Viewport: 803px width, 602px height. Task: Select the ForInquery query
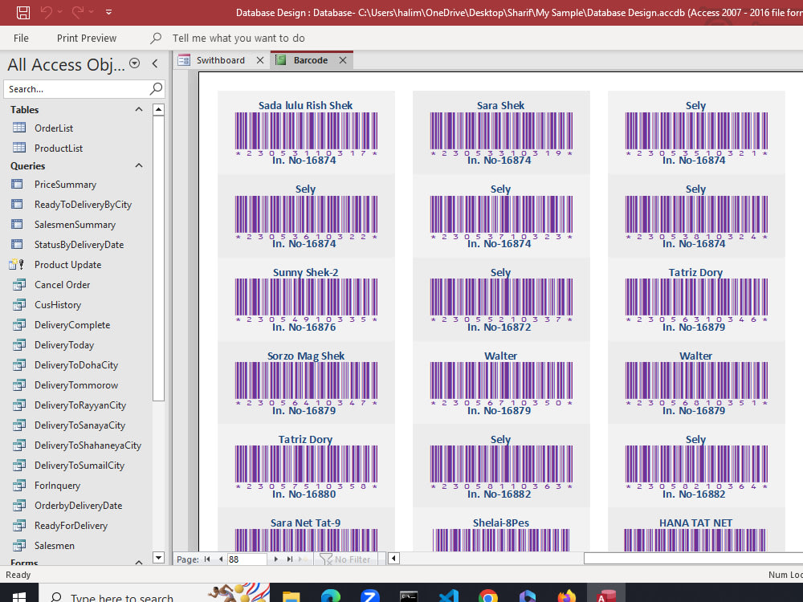coord(57,486)
